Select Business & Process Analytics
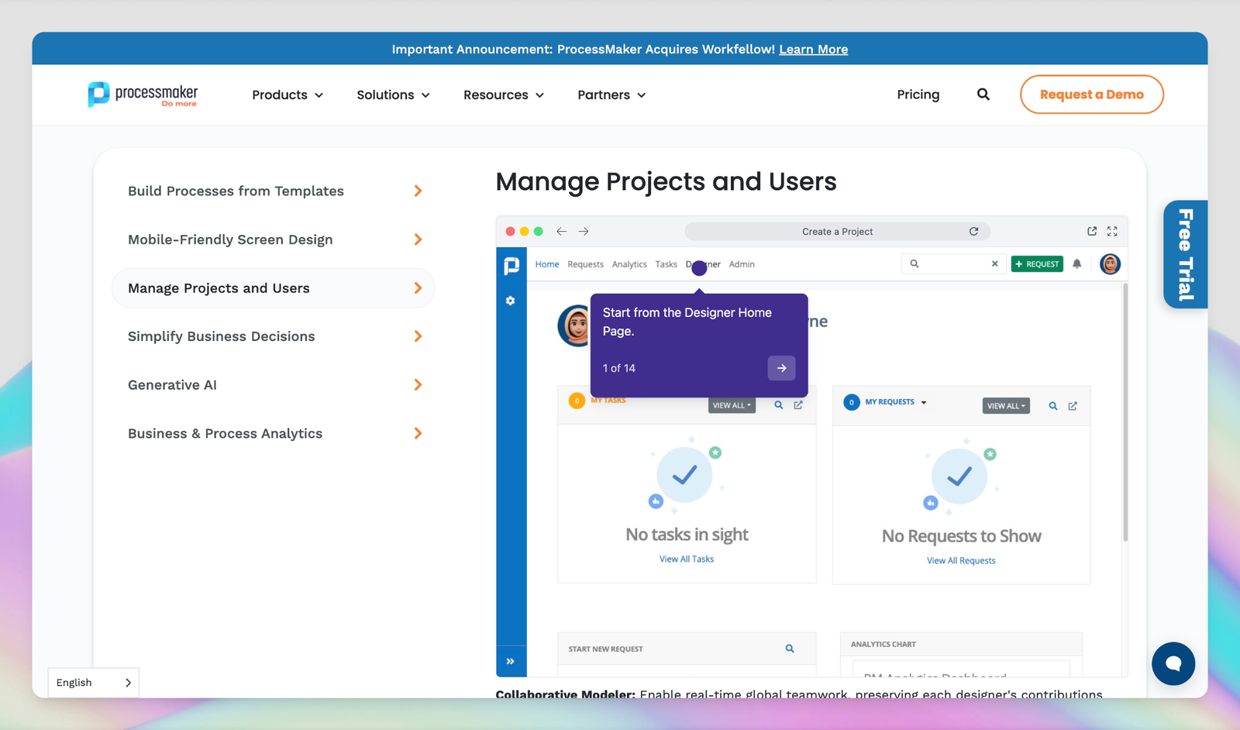 click(x=274, y=433)
